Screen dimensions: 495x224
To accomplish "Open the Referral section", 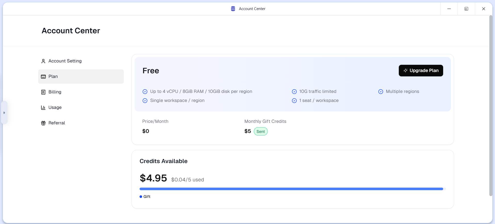I will tap(81, 123).
